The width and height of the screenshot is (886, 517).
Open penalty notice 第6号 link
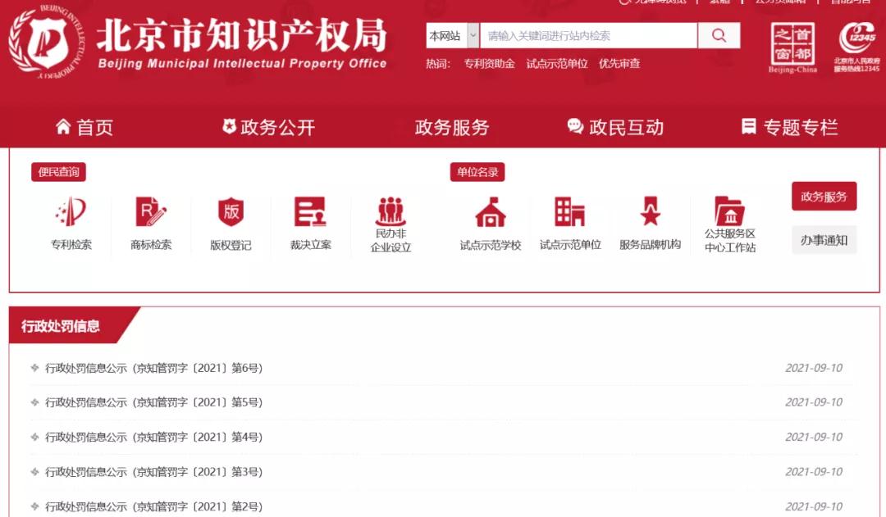point(154,369)
